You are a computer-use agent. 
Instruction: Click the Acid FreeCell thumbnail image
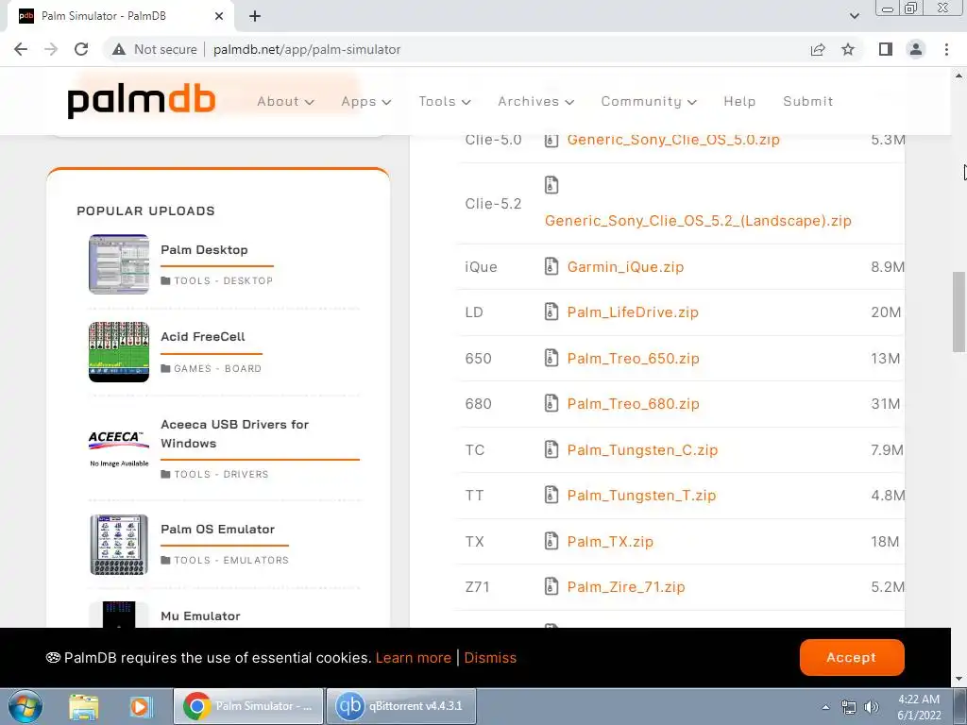pyautogui.click(x=119, y=351)
